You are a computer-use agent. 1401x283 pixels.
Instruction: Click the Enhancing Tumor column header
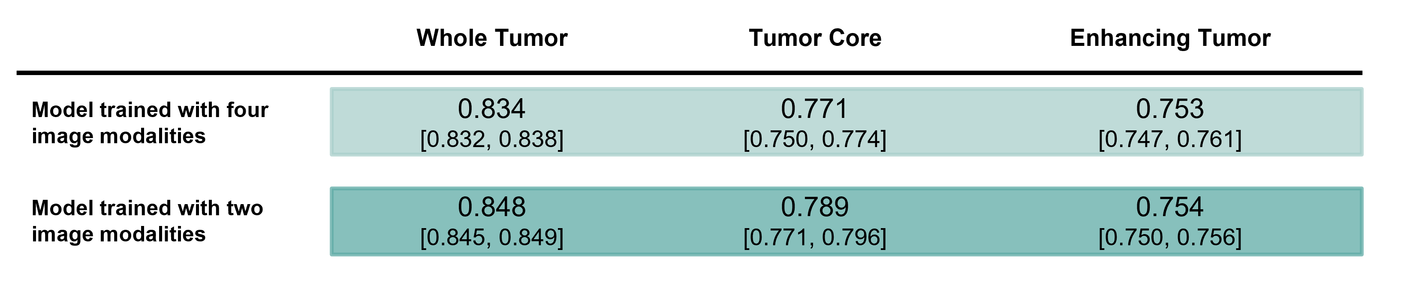point(1170,38)
